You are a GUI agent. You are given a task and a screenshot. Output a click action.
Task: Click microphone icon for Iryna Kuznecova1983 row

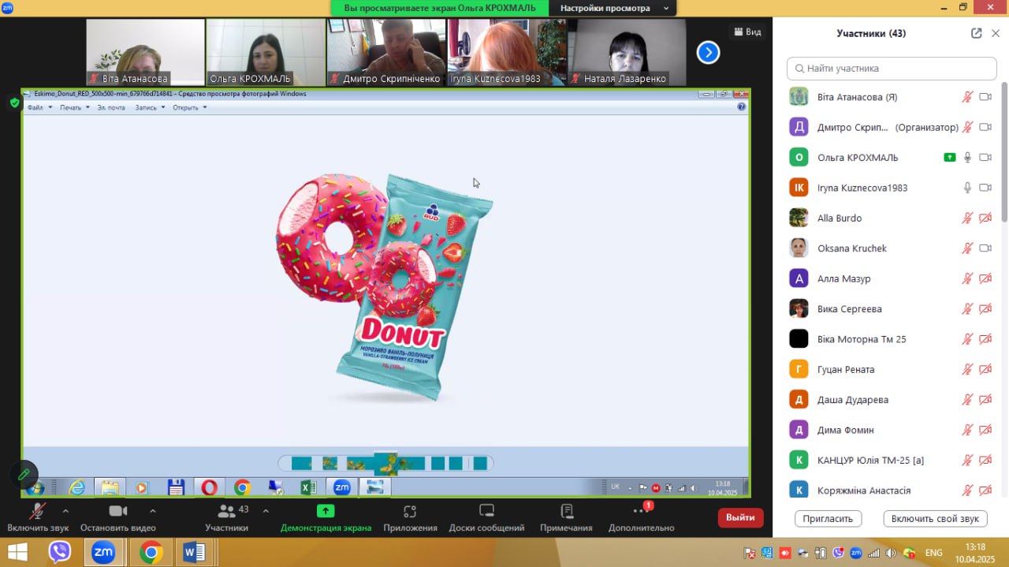[967, 188]
